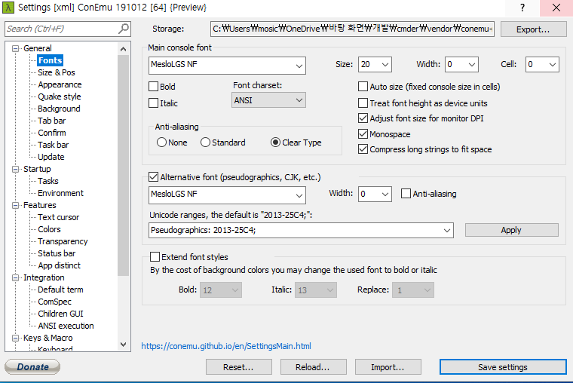Click the help question mark button

point(522,8)
